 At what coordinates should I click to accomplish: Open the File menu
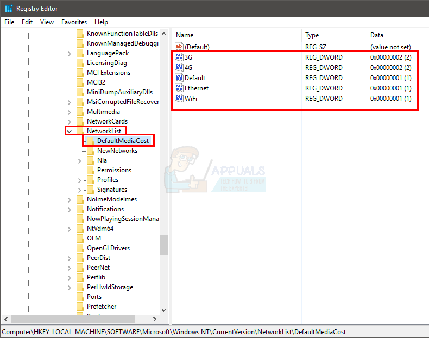click(x=9, y=22)
